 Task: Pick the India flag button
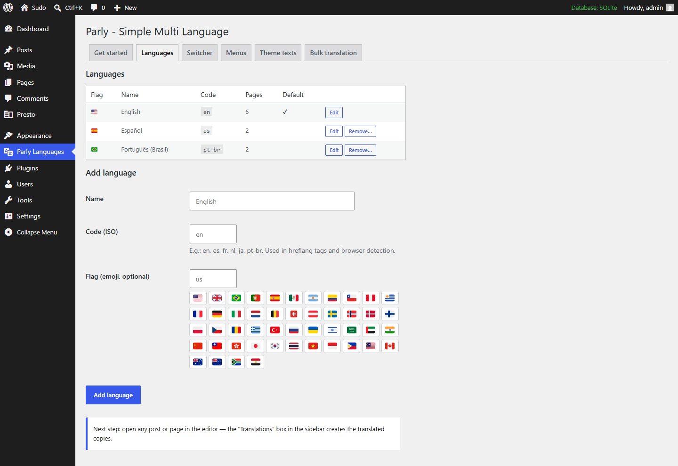tap(390, 330)
